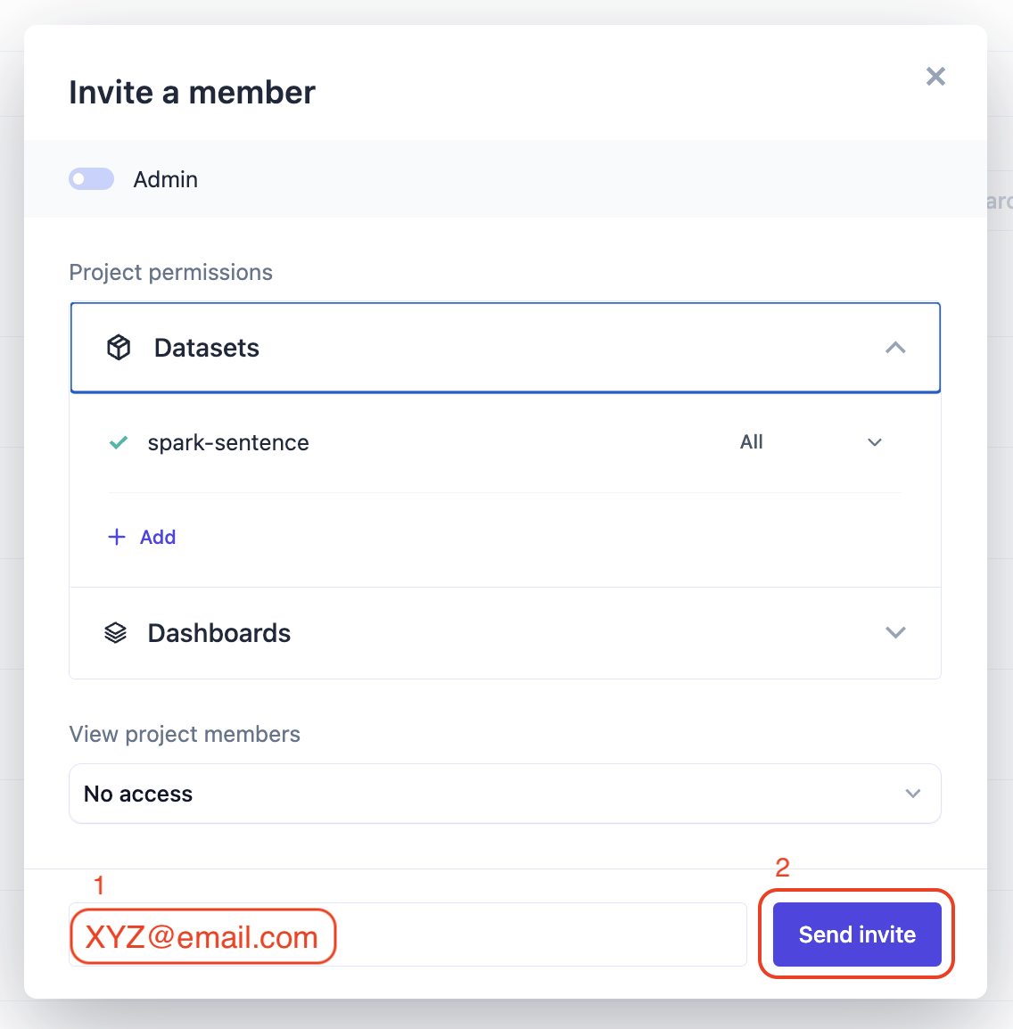The width and height of the screenshot is (1013, 1029).
Task: Click the chevron next to All permission
Action: click(875, 442)
